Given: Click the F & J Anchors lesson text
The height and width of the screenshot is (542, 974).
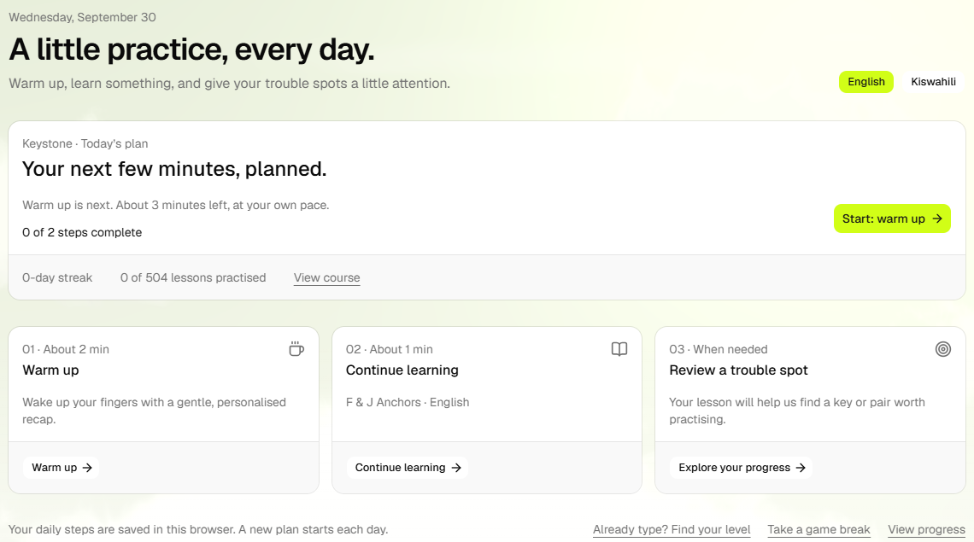Looking at the screenshot, I should click(408, 402).
